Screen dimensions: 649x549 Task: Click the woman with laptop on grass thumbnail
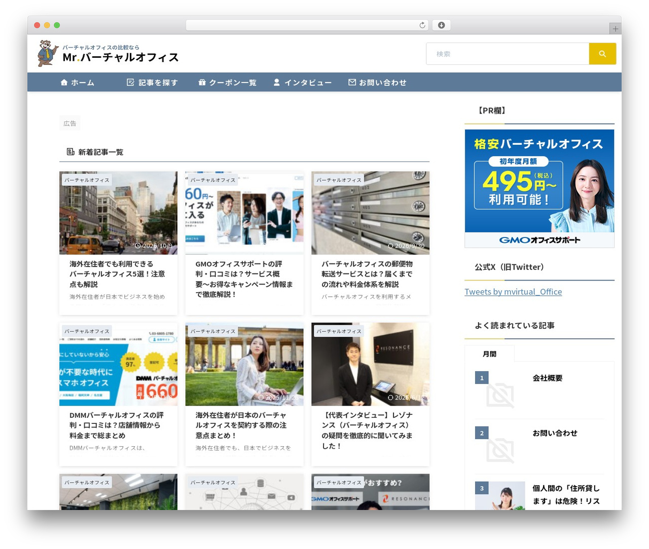click(x=244, y=364)
